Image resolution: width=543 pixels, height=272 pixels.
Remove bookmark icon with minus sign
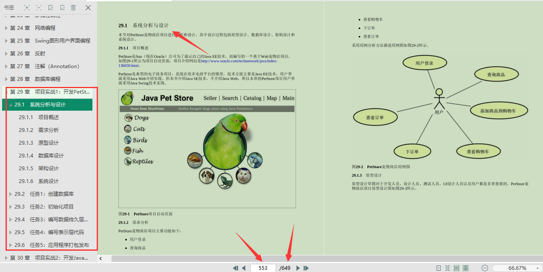point(62,8)
